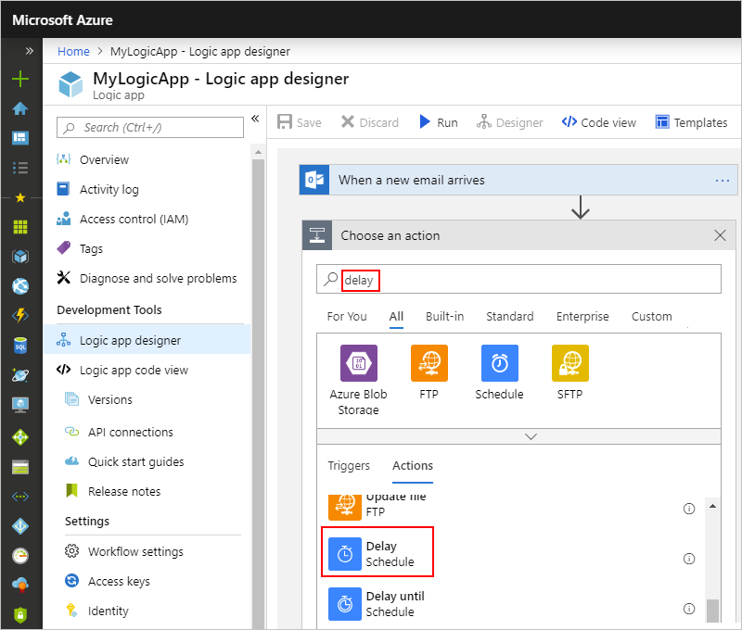Click the Azure Blob Storage connector icon
This screenshot has width=742, height=630.
click(358, 363)
